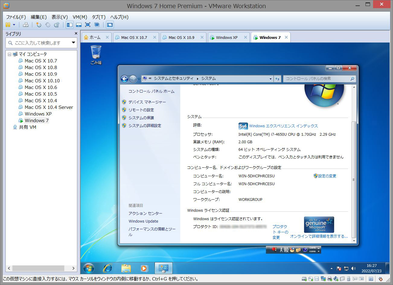Viewport: 393px width, 285px height.
Task: Open システムの保護
Action: (141, 118)
